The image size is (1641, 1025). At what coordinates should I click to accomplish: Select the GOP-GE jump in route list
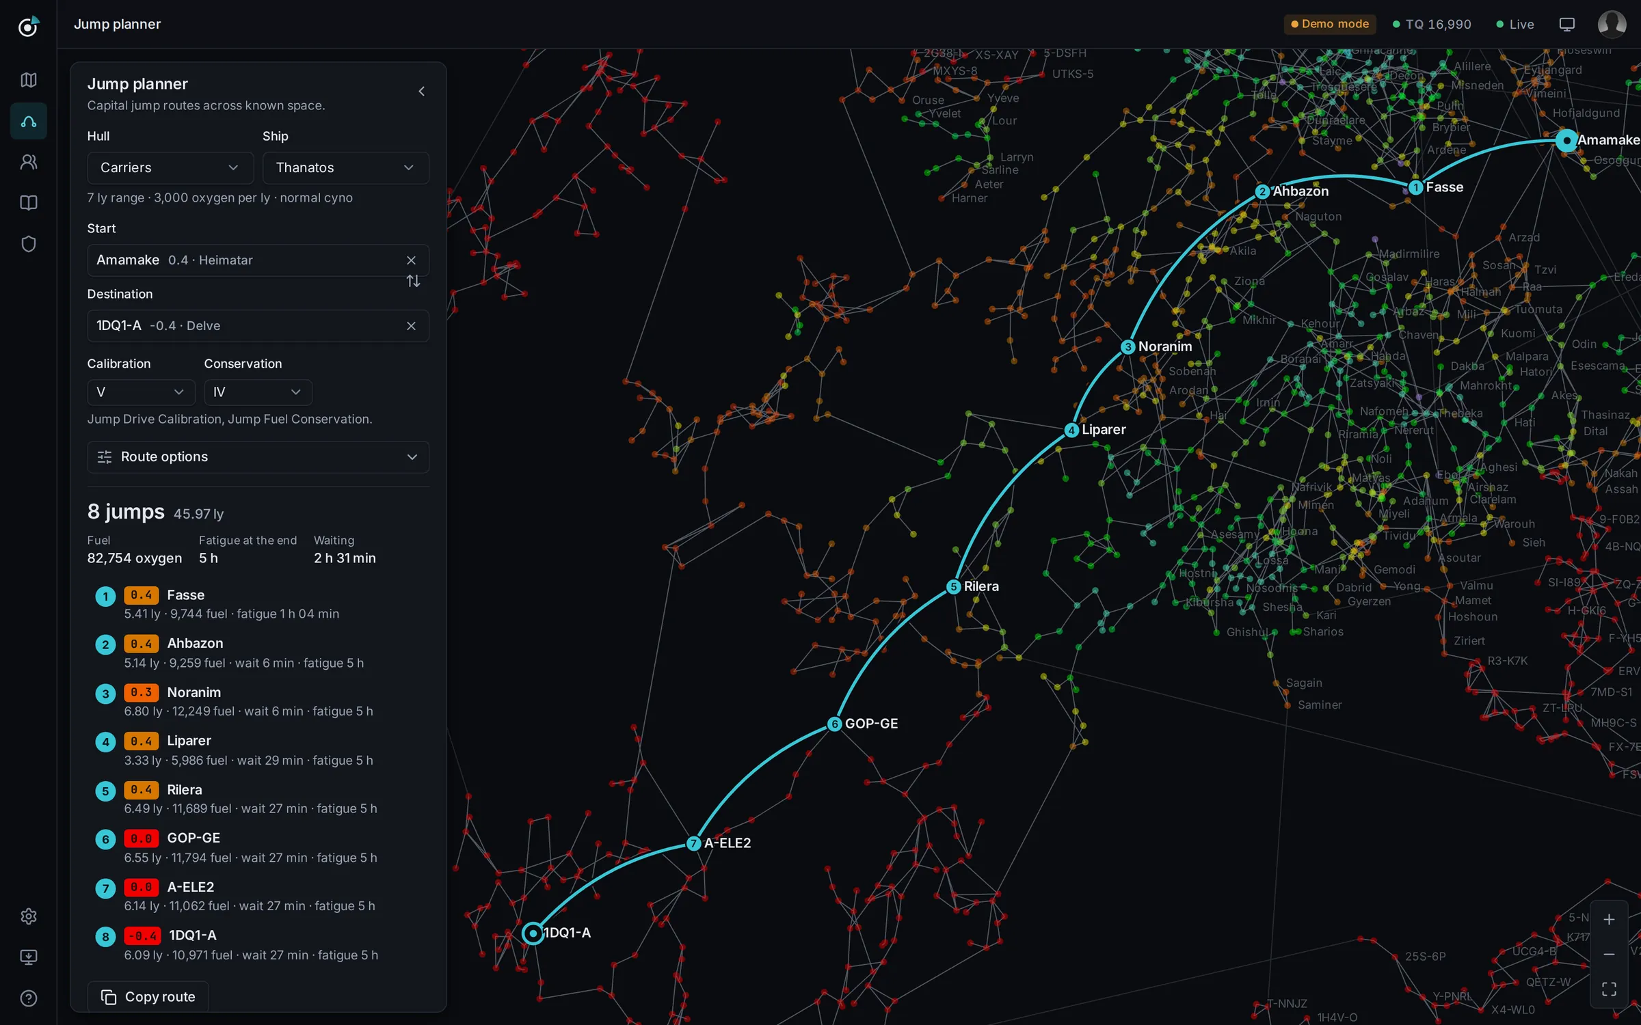click(x=258, y=847)
